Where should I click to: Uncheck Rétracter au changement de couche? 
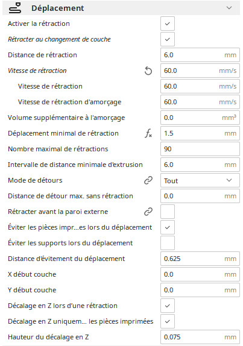[x=168, y=39]
